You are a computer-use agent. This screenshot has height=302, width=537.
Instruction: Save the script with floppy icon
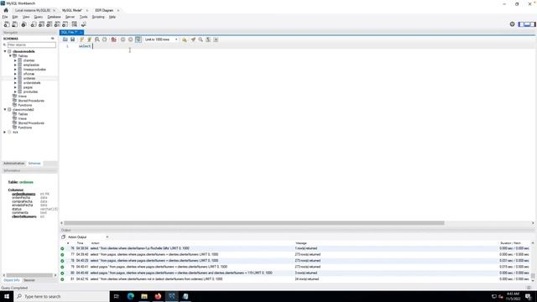click(72, 39)
